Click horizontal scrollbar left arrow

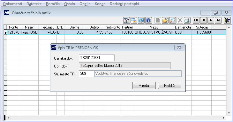[8, 118]
